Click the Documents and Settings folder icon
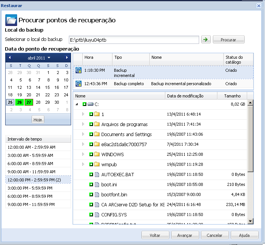This screenshot has width=265, height=245. [x=97, y=134]
